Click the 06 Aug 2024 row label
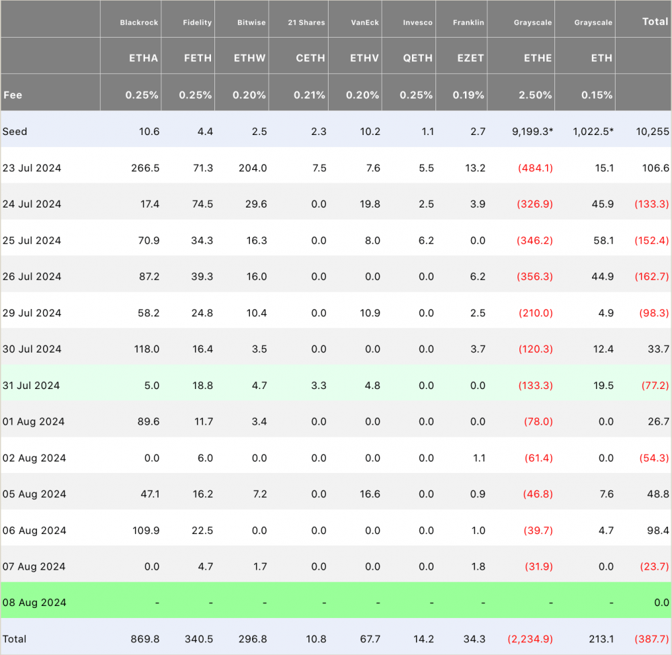The height and width of the screenshot is (655, 672). click(x=34, y=530)
